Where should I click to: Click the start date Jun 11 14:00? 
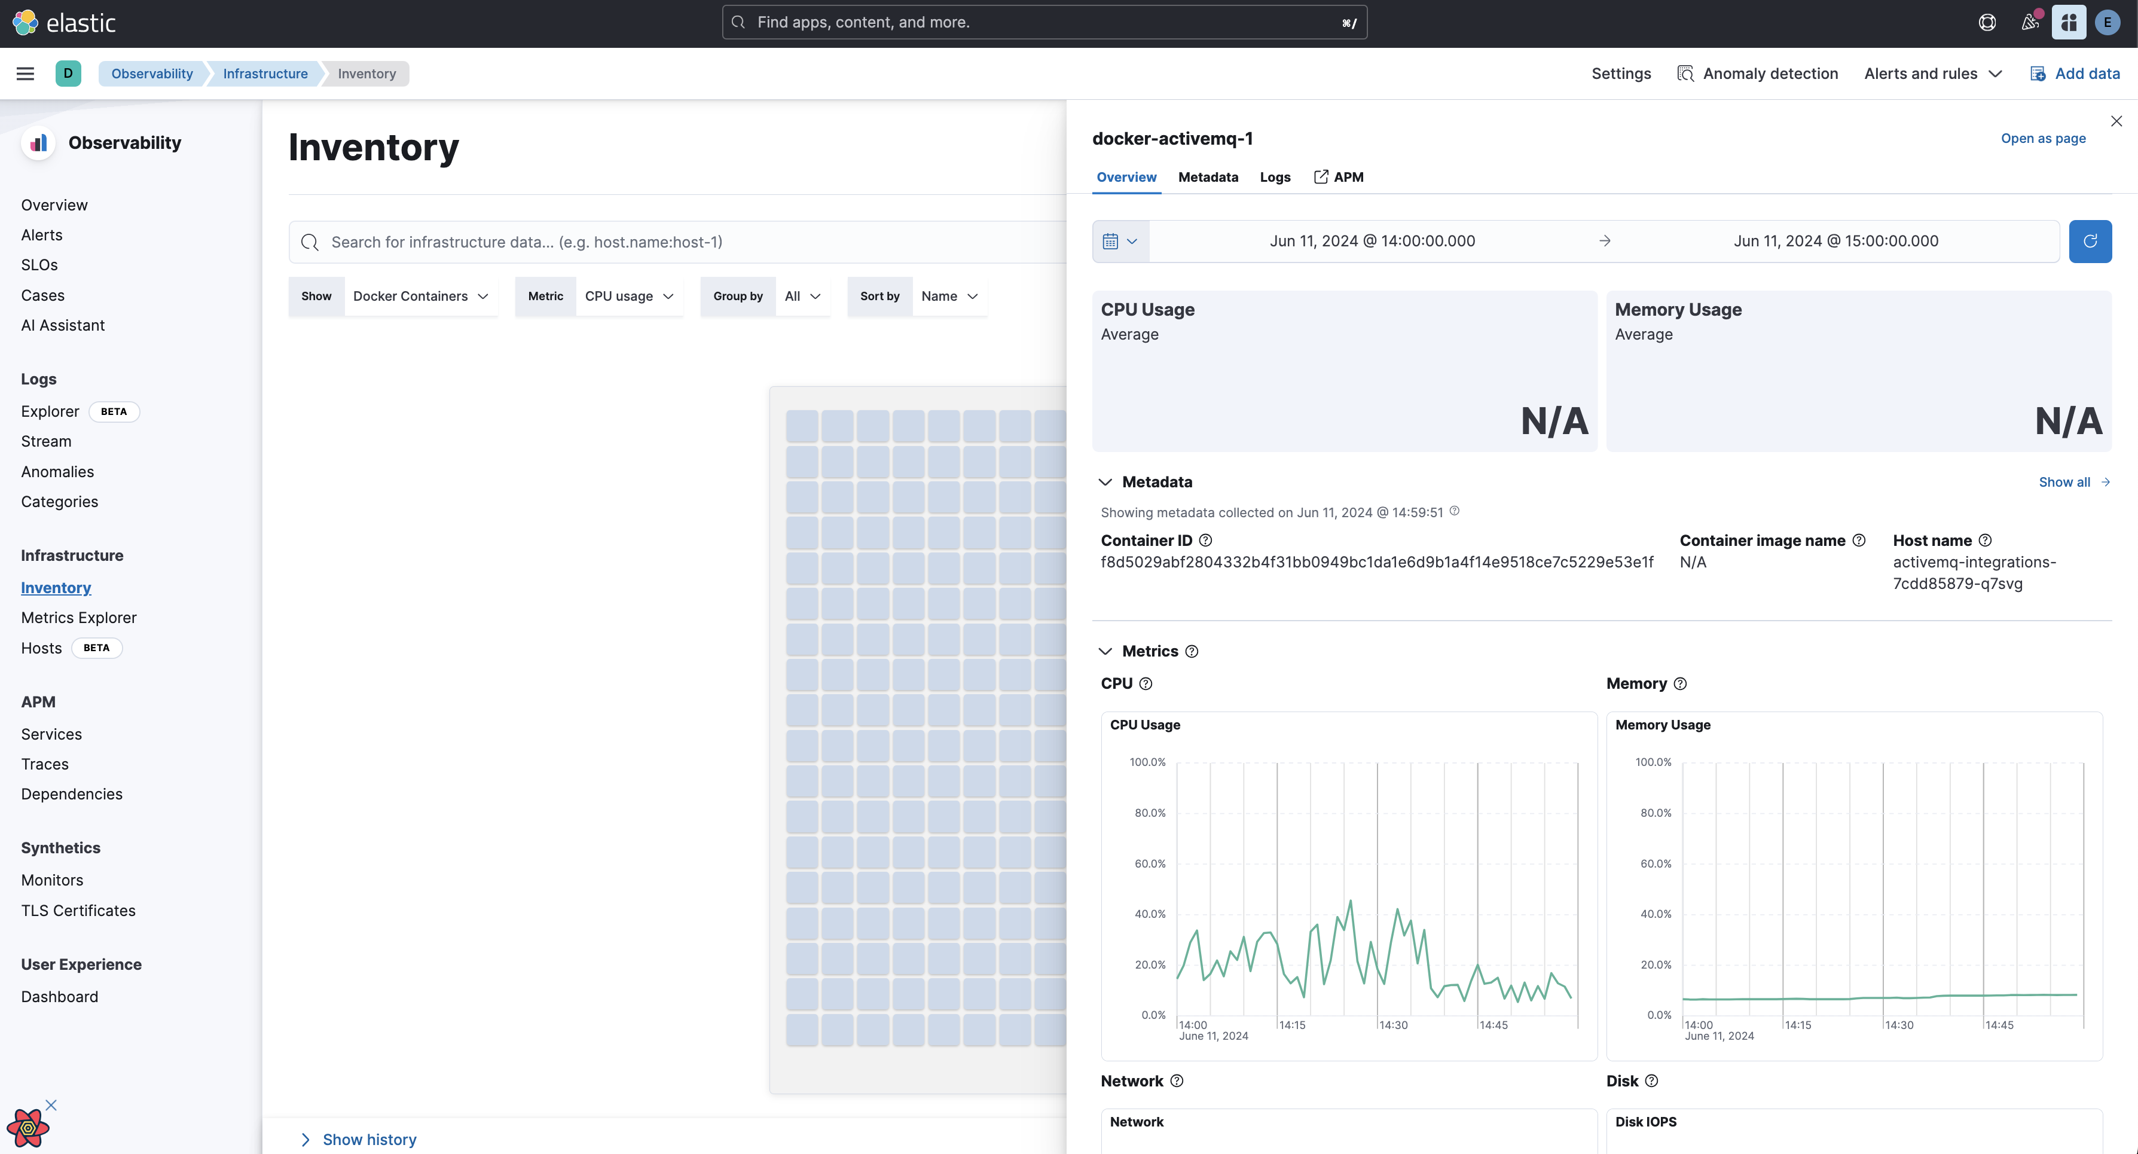click(1372, 242)
